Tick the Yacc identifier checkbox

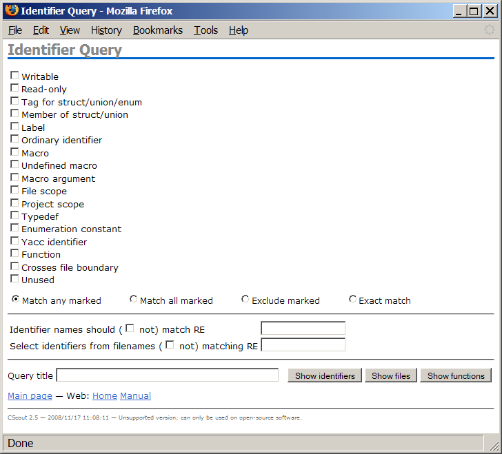click(14, 240)
